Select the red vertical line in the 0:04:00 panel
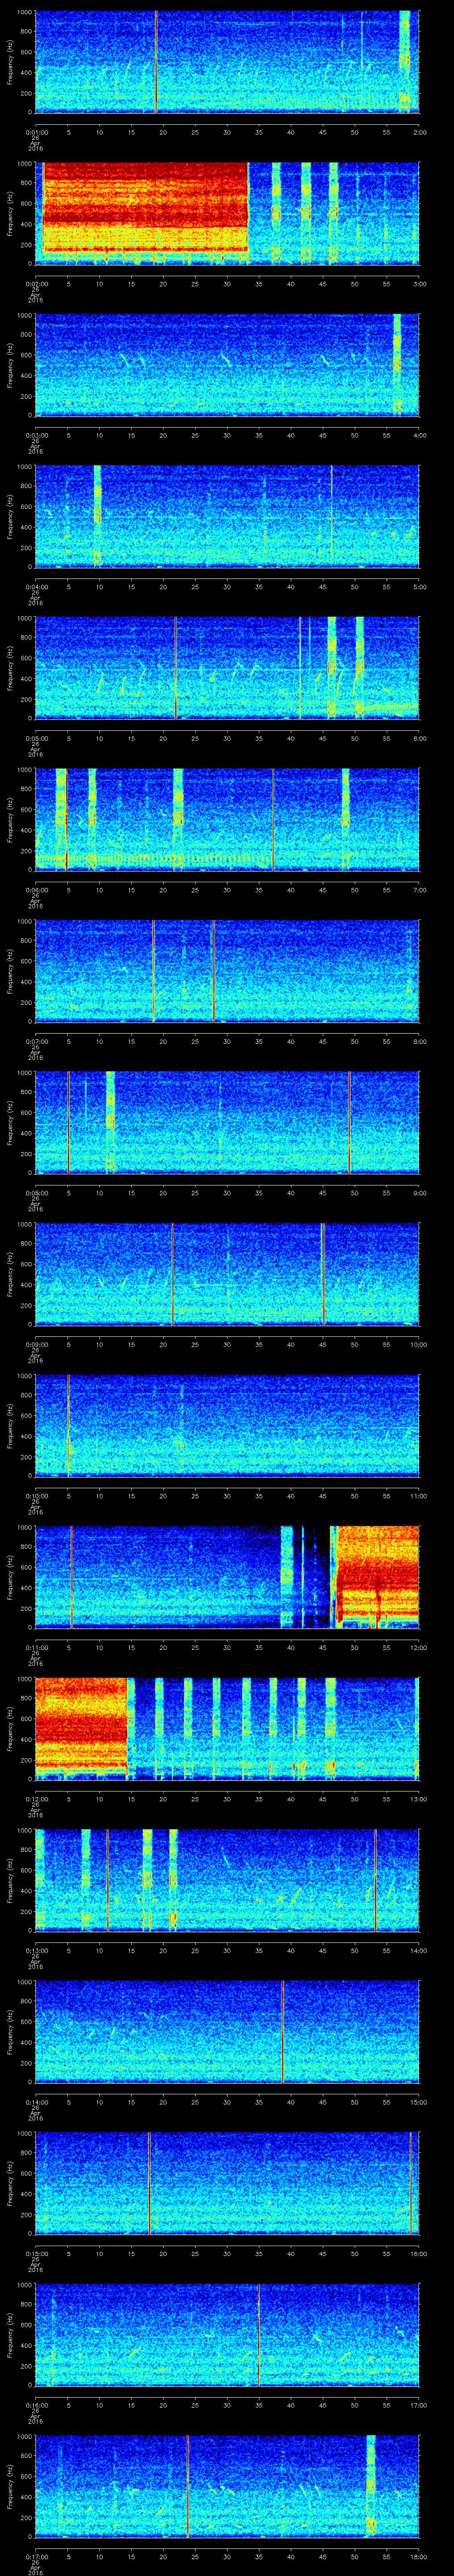The height and width of the screenshot is (2576, 454). [x=332, y=516]
